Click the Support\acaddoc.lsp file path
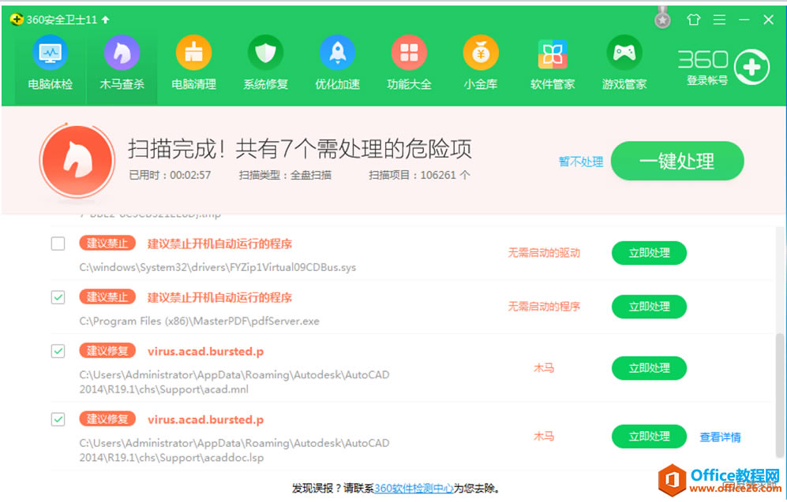The image size is (787, 502). click(234, 451)
